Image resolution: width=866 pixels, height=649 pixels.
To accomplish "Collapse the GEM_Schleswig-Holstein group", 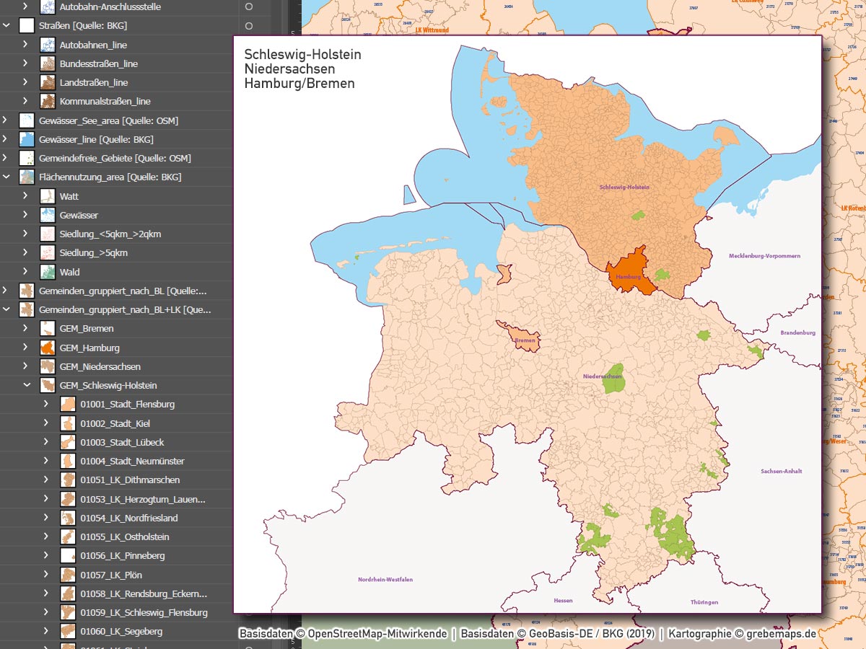I will pos(27,385).
